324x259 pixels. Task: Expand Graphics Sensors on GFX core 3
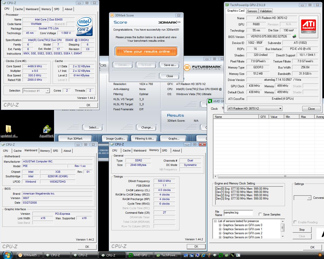coord(220,237)
